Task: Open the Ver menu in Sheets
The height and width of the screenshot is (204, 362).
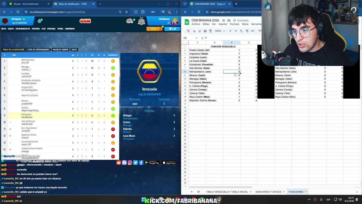Action: pos(214,24)
